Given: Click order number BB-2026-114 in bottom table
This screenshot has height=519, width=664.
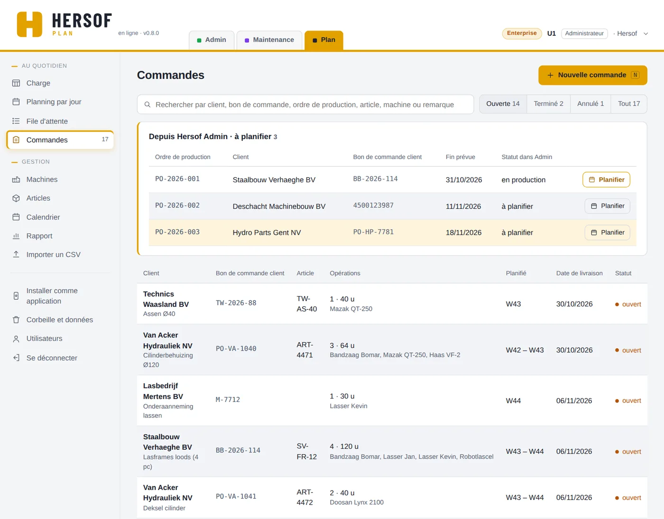Looking at the screenshot, I should (238, 450).
